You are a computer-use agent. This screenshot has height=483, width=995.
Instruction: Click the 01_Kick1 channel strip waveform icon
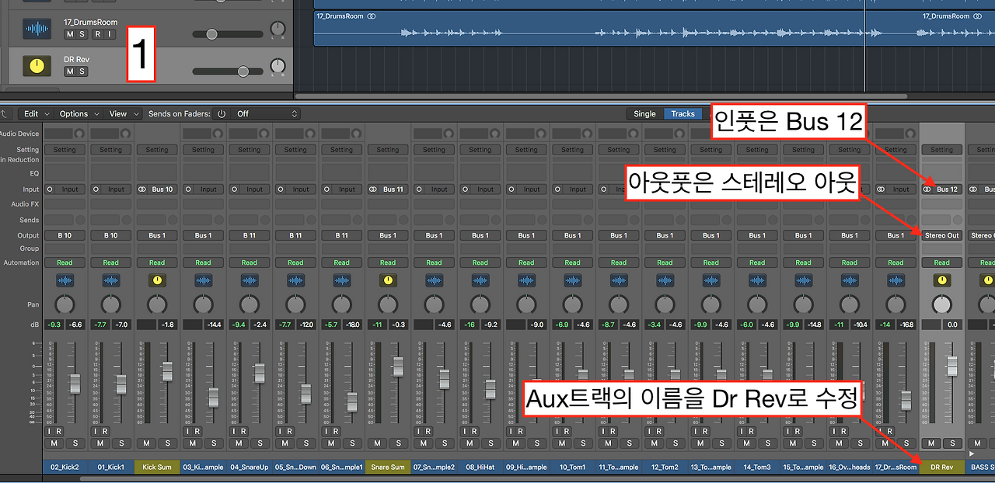(111, 281)
